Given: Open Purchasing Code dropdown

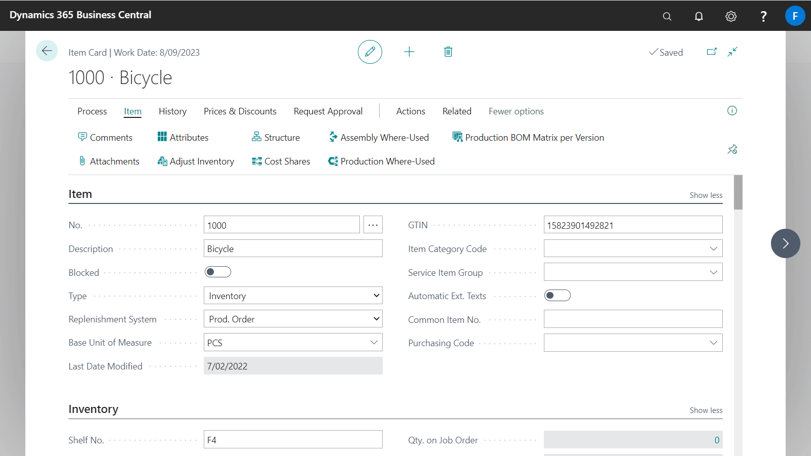Looking at the screenshot, I should pyautogui.click(x=714, y=343).
